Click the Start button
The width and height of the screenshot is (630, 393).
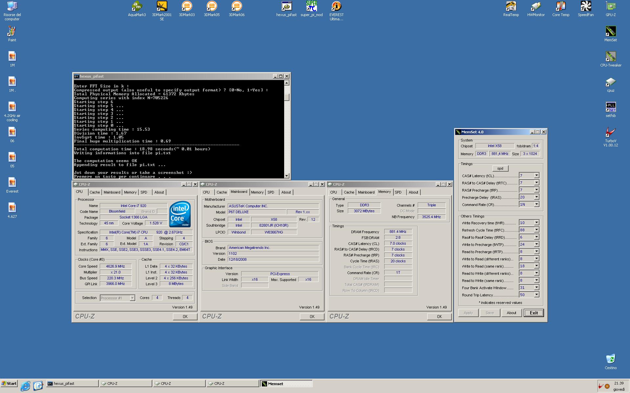(9, 384)
